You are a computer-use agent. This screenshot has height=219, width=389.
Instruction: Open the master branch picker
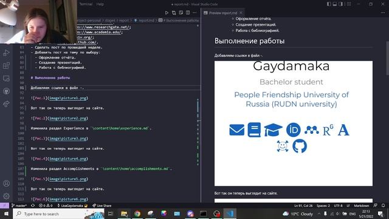(19, 206)
